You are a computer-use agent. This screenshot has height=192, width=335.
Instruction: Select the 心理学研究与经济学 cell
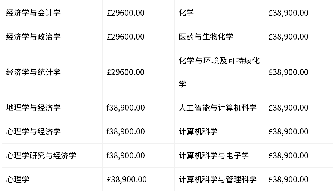click(41, 156)
